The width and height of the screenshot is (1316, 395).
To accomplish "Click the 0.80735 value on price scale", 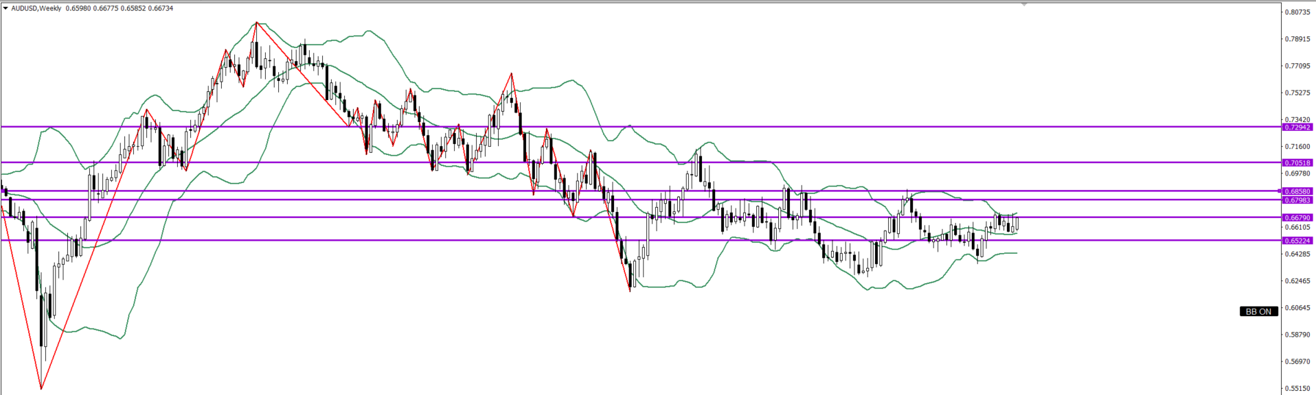I will [1297, 12].
